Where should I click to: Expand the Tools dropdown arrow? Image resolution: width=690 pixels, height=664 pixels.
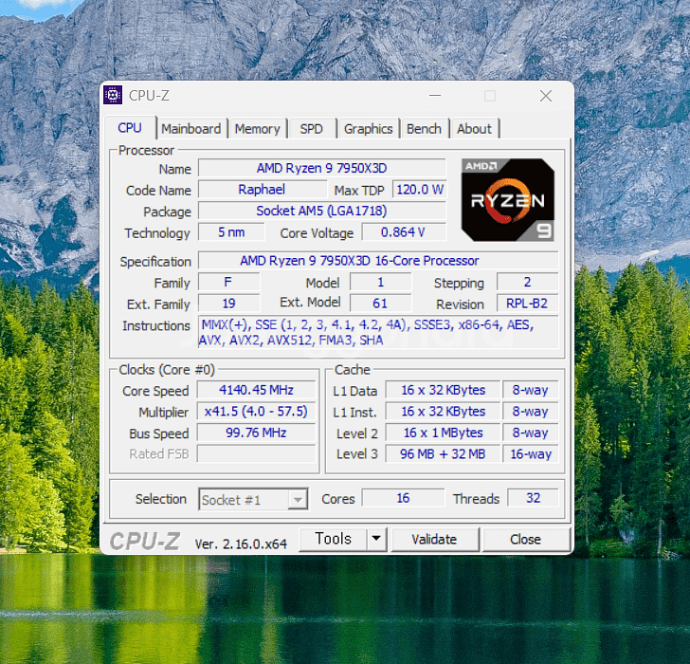(376, 539)
